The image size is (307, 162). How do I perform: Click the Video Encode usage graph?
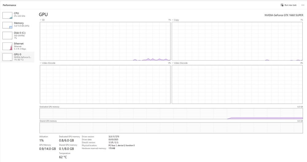[105, 84]
